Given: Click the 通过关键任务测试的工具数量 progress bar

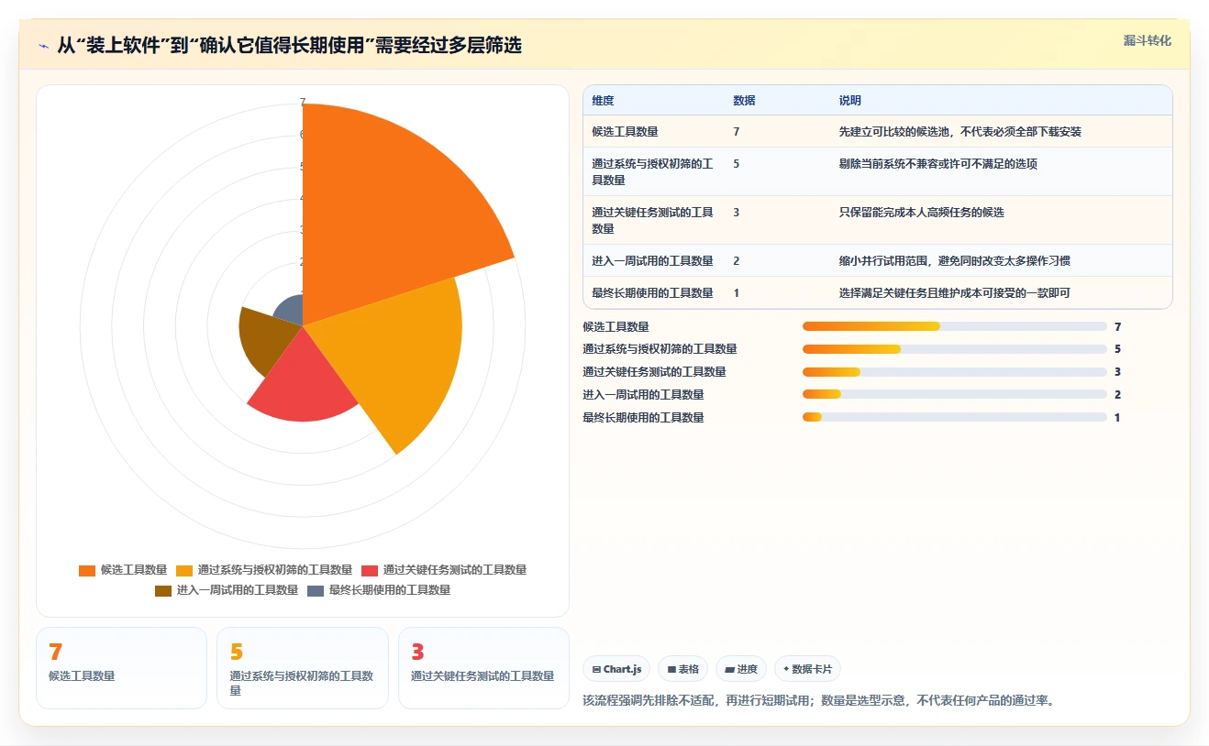Looking at the screenshot, I should coord(954,372).
